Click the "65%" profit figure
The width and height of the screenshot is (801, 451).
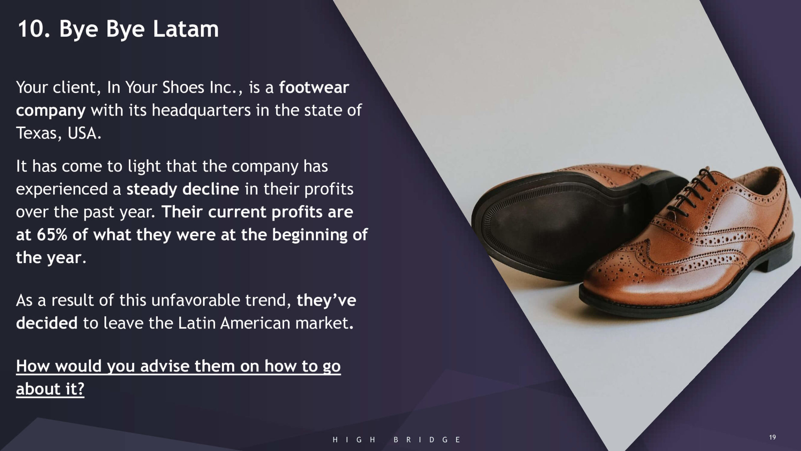pyautogui.click(x=52, y=235)
